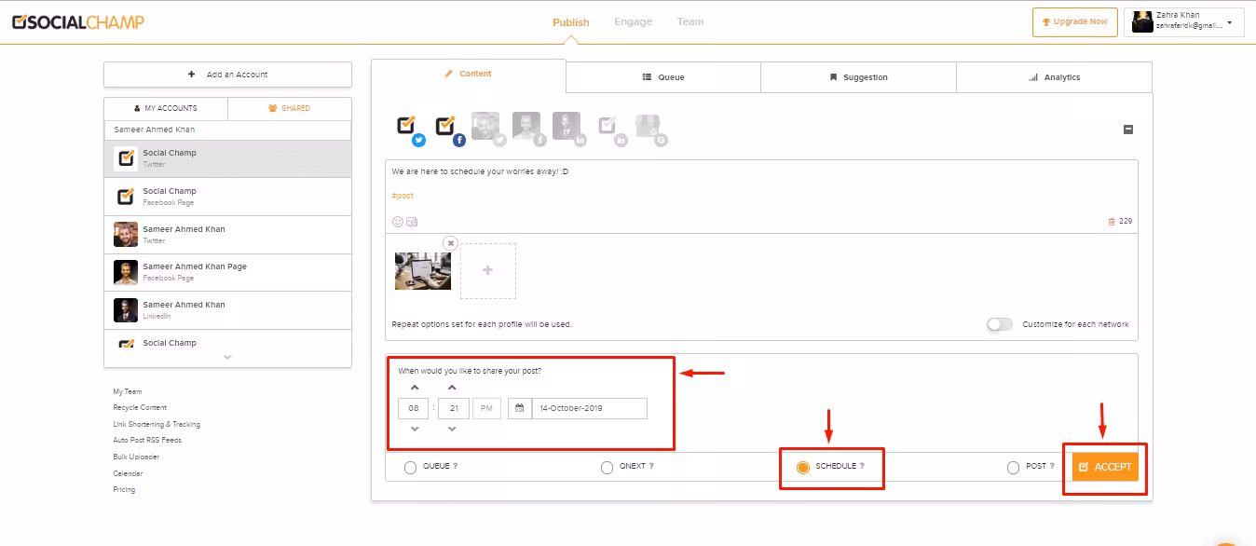Select the greyed Sameer Twitter avatar in composer
This screenshot has width=1256, height=546.
(485, 126)
